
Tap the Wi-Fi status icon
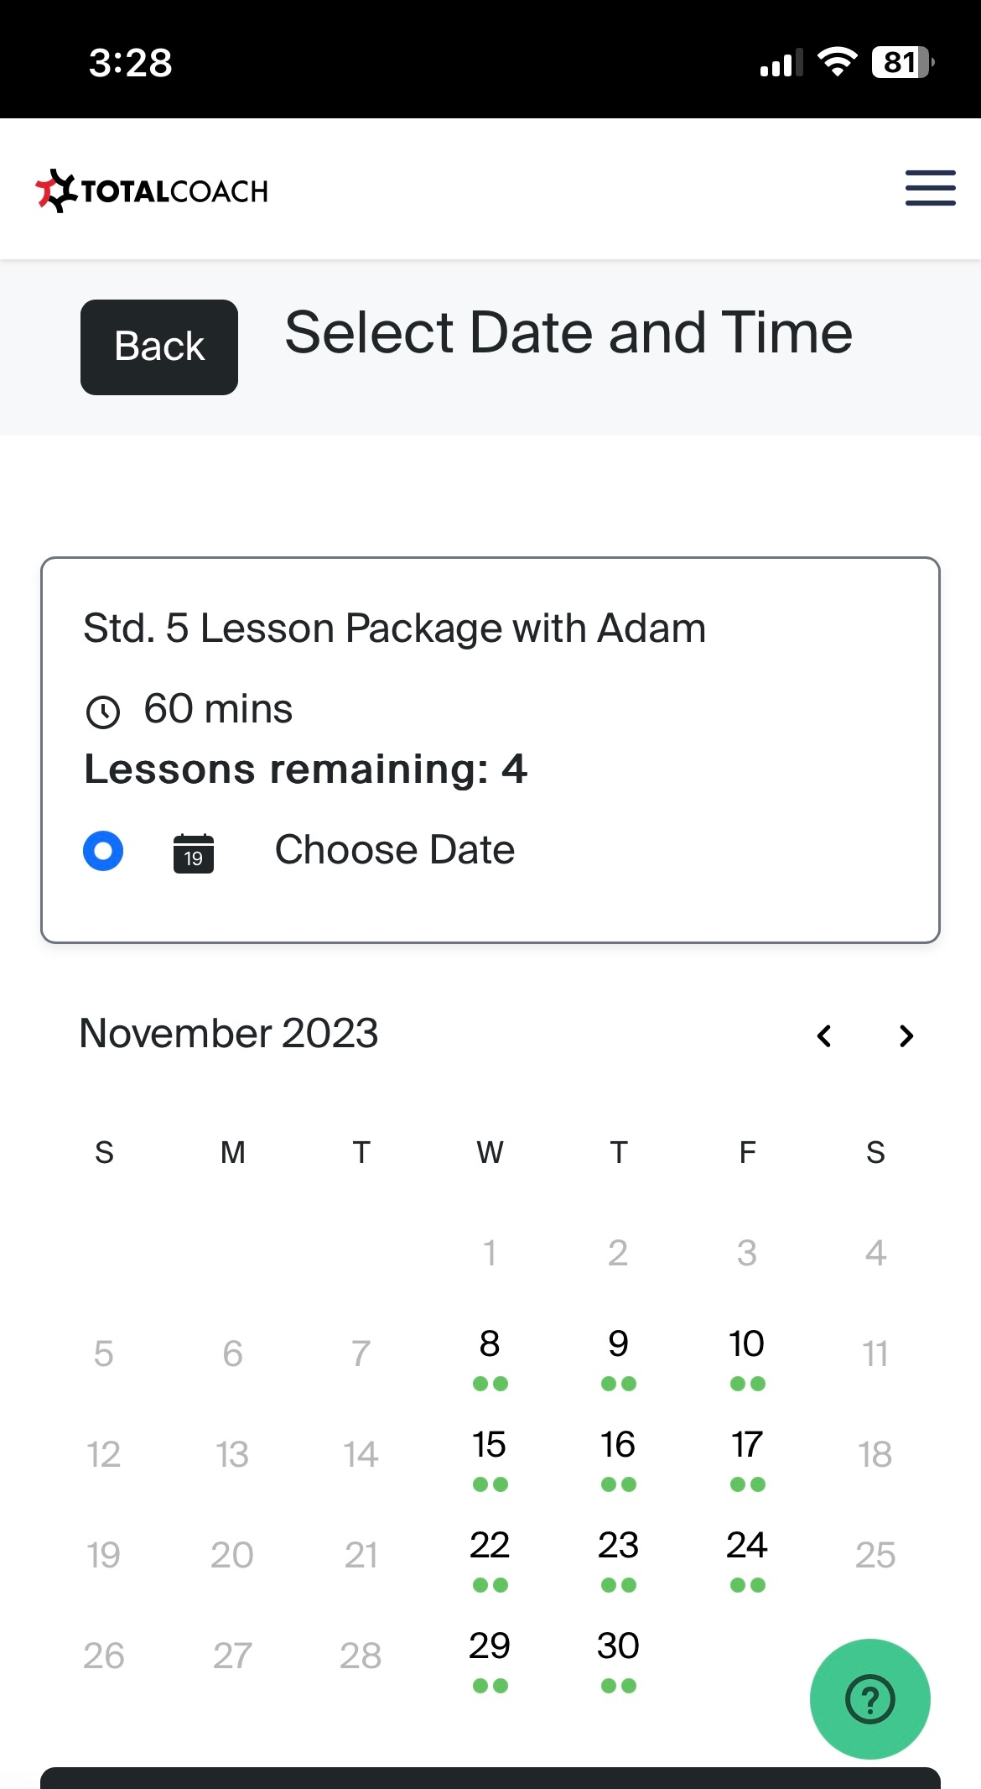click(x=837, y=62)
